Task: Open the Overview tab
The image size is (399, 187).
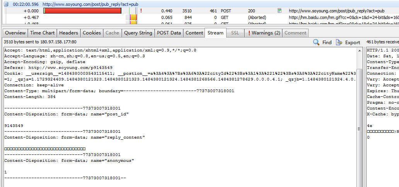Action: click(x=15, y=33)
